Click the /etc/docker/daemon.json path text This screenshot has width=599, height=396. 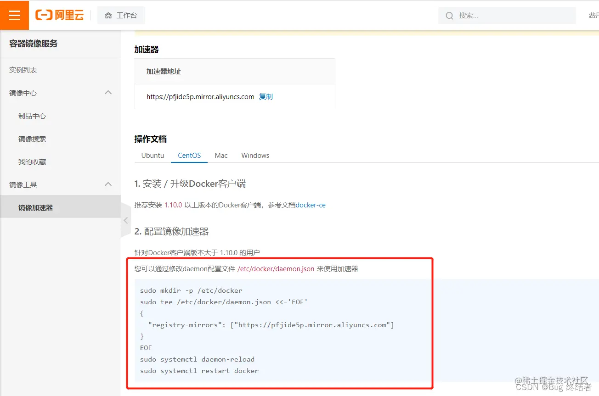click(x=276, y=269)
